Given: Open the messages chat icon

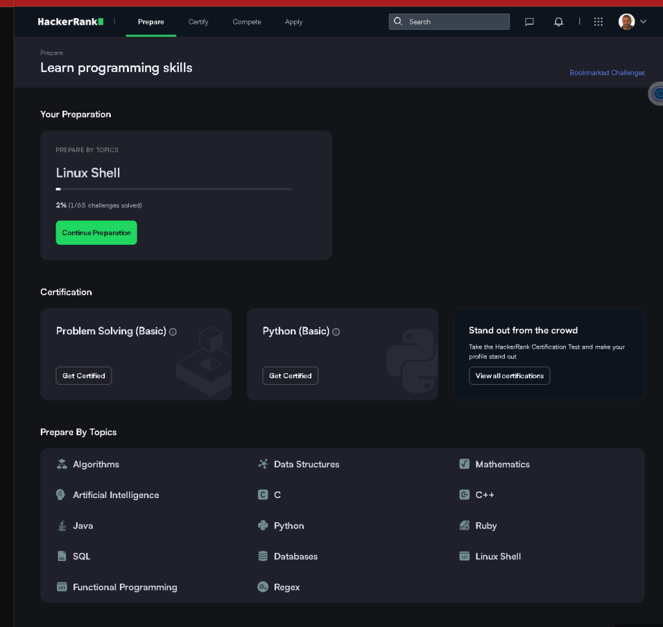Looking at the screenshot, I should click(529, 21).
